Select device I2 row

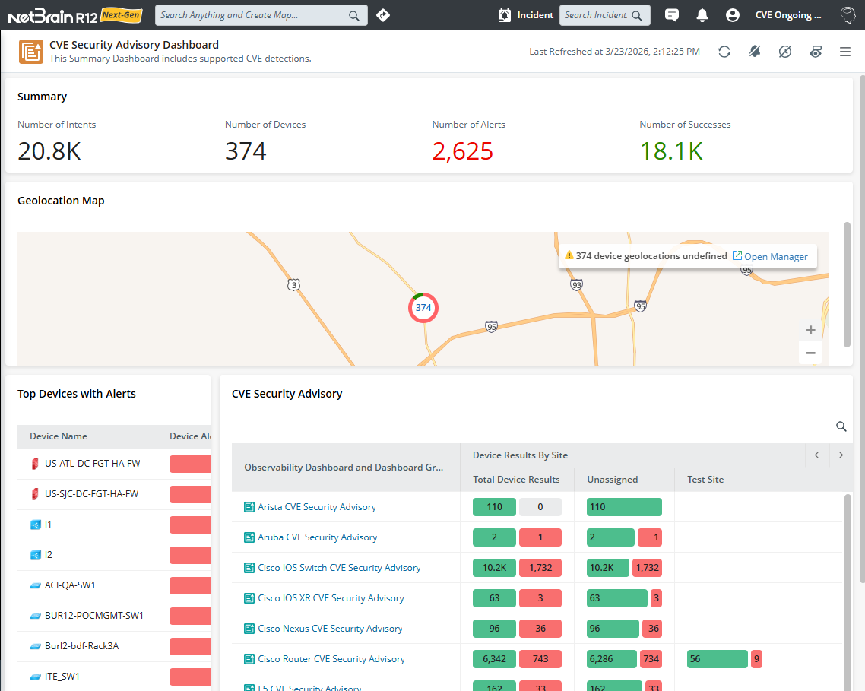point(114,555)
